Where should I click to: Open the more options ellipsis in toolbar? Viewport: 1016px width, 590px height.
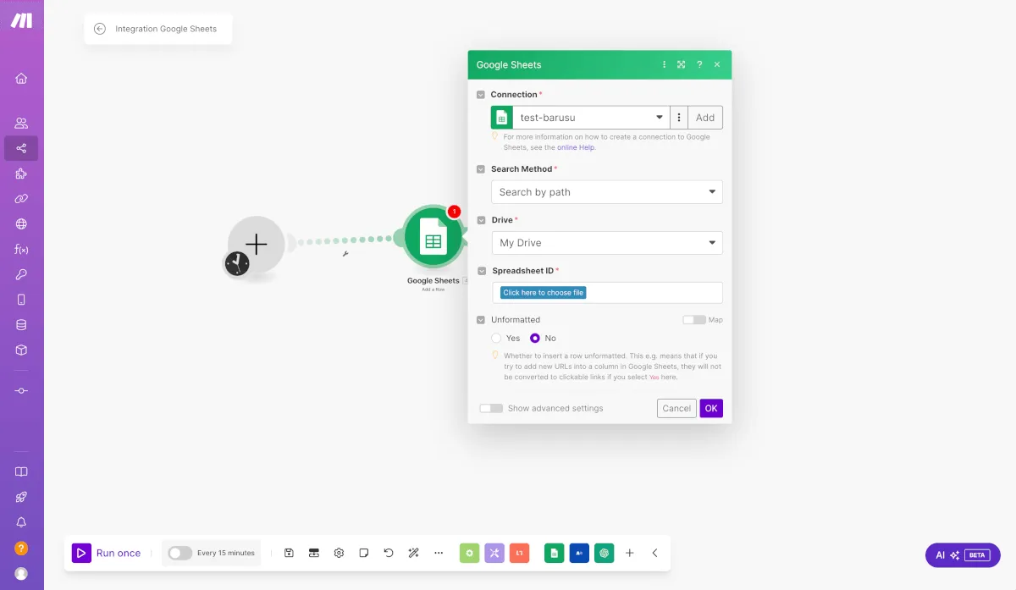[439, 553]
